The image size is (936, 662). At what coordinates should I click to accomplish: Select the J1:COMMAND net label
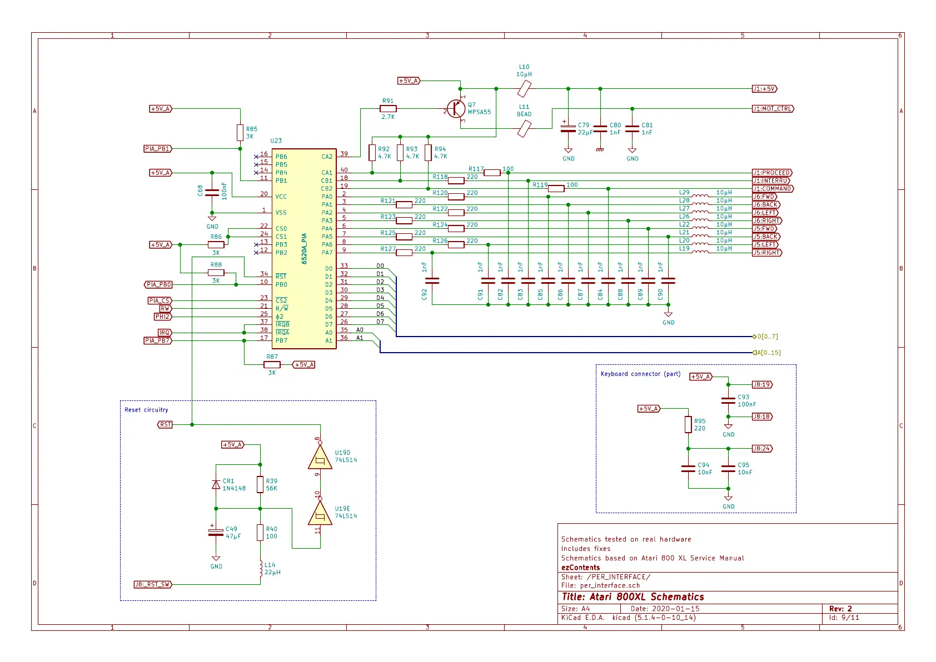pyautogui.click(x=773, y=189)
